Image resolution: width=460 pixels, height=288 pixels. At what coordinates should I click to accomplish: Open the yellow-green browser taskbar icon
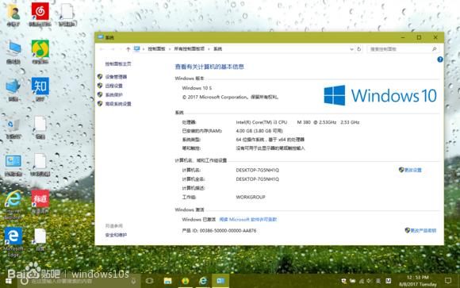(x=185, y=281)
